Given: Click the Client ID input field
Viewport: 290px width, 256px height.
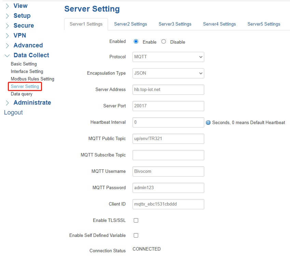Looking at the screenshot, I should (168, 204).
